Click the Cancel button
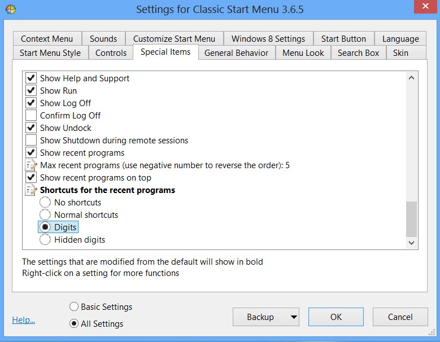The width and height of the screenshot is (440, 342). [400, 317]
